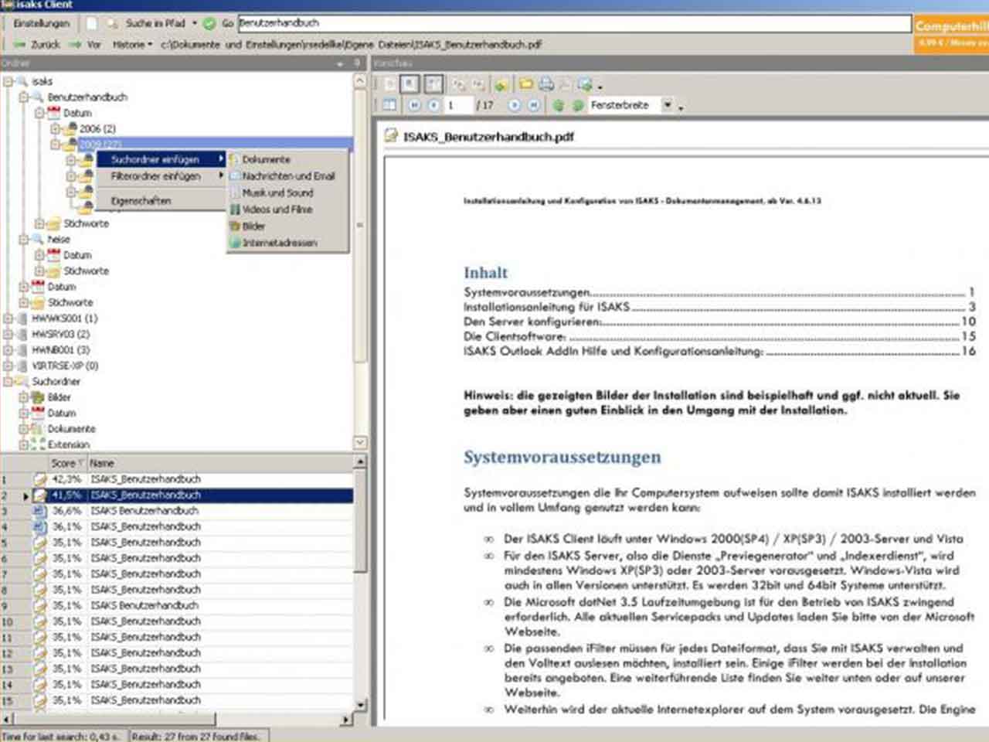Collapse the Benutzerhandbuch tree node
This screenshot has height=742, width=989.
click(23, 97)
